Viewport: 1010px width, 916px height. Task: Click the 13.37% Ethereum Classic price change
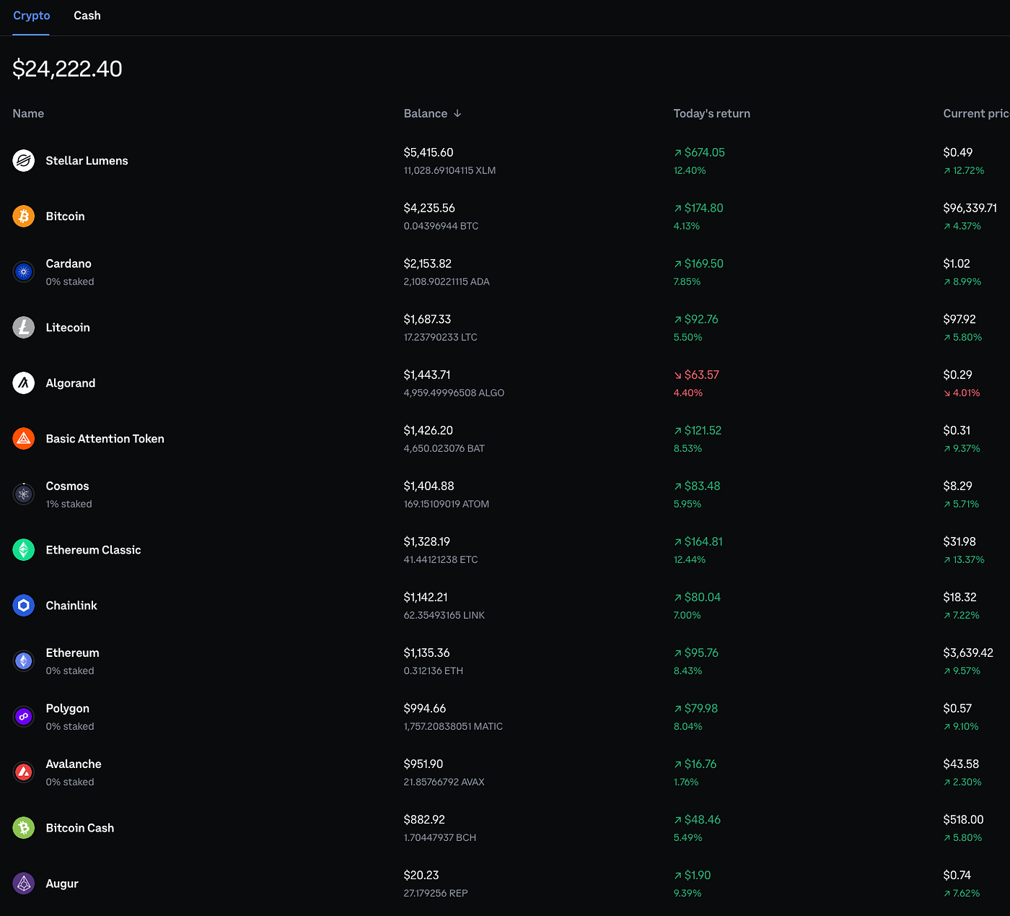click(x=964, y=559)
